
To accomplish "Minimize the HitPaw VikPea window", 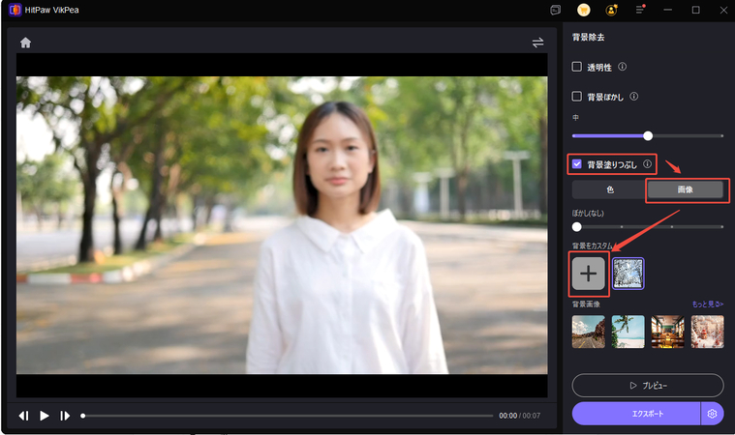I will pos(668,10).
